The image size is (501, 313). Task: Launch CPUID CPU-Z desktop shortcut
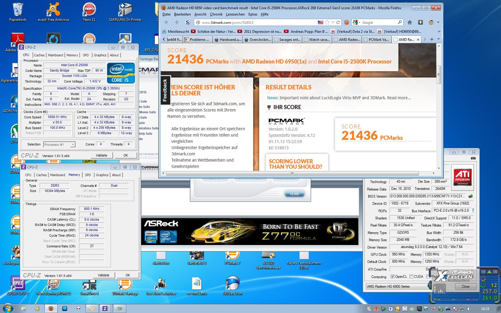(x=18, y=286)
